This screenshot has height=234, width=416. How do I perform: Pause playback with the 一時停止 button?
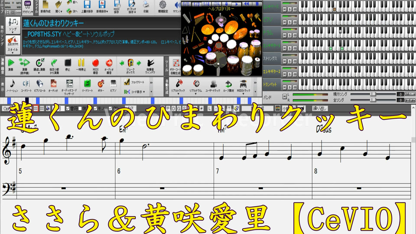[x=81, y=65]
